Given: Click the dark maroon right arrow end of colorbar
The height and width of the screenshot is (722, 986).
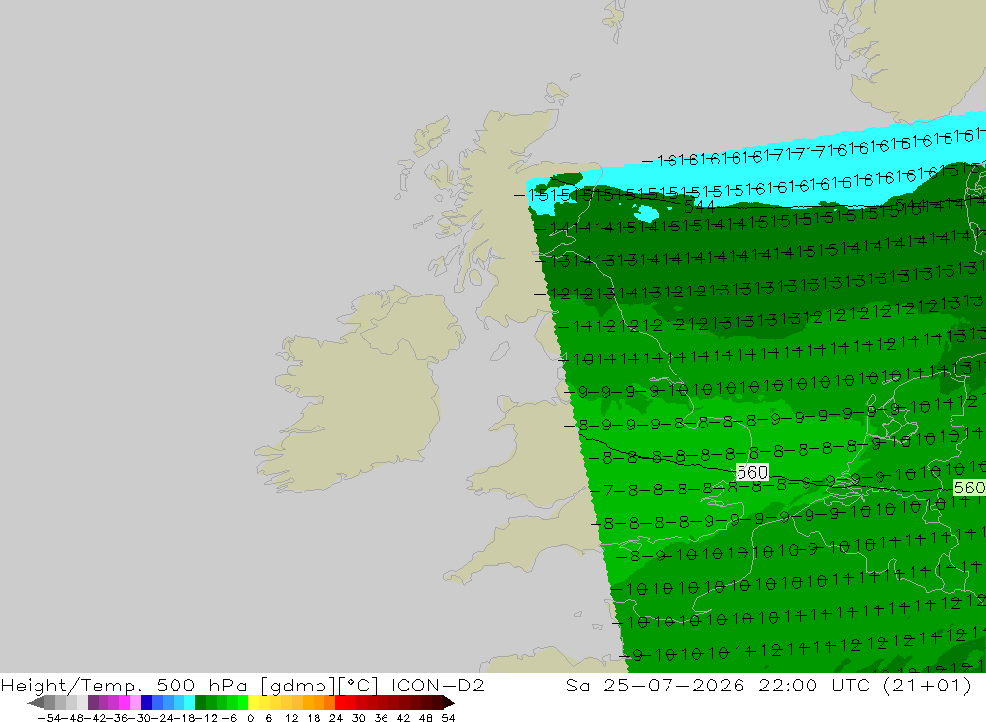Looking at the screenshot, I should 448,703.
